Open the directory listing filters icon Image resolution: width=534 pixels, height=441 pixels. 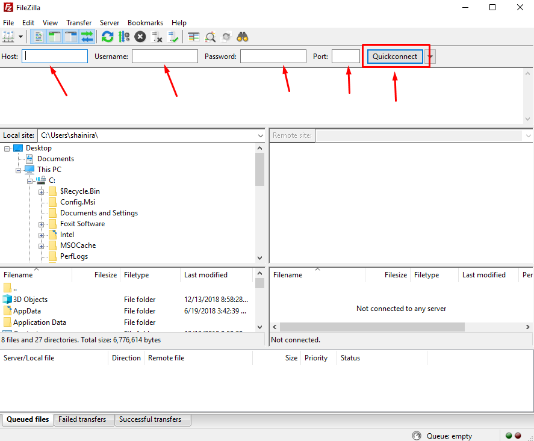[x=194, y=37]
